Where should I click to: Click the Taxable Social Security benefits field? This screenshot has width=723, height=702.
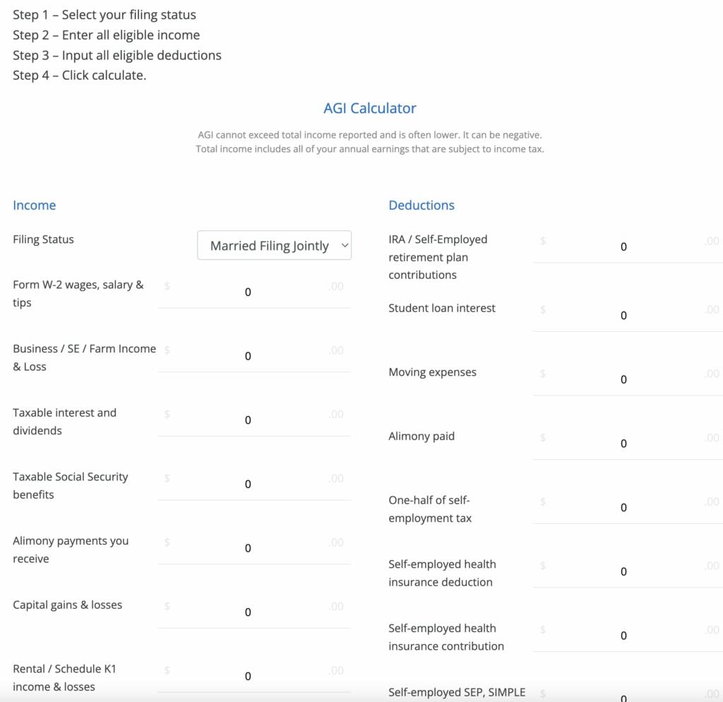[248, 484]
